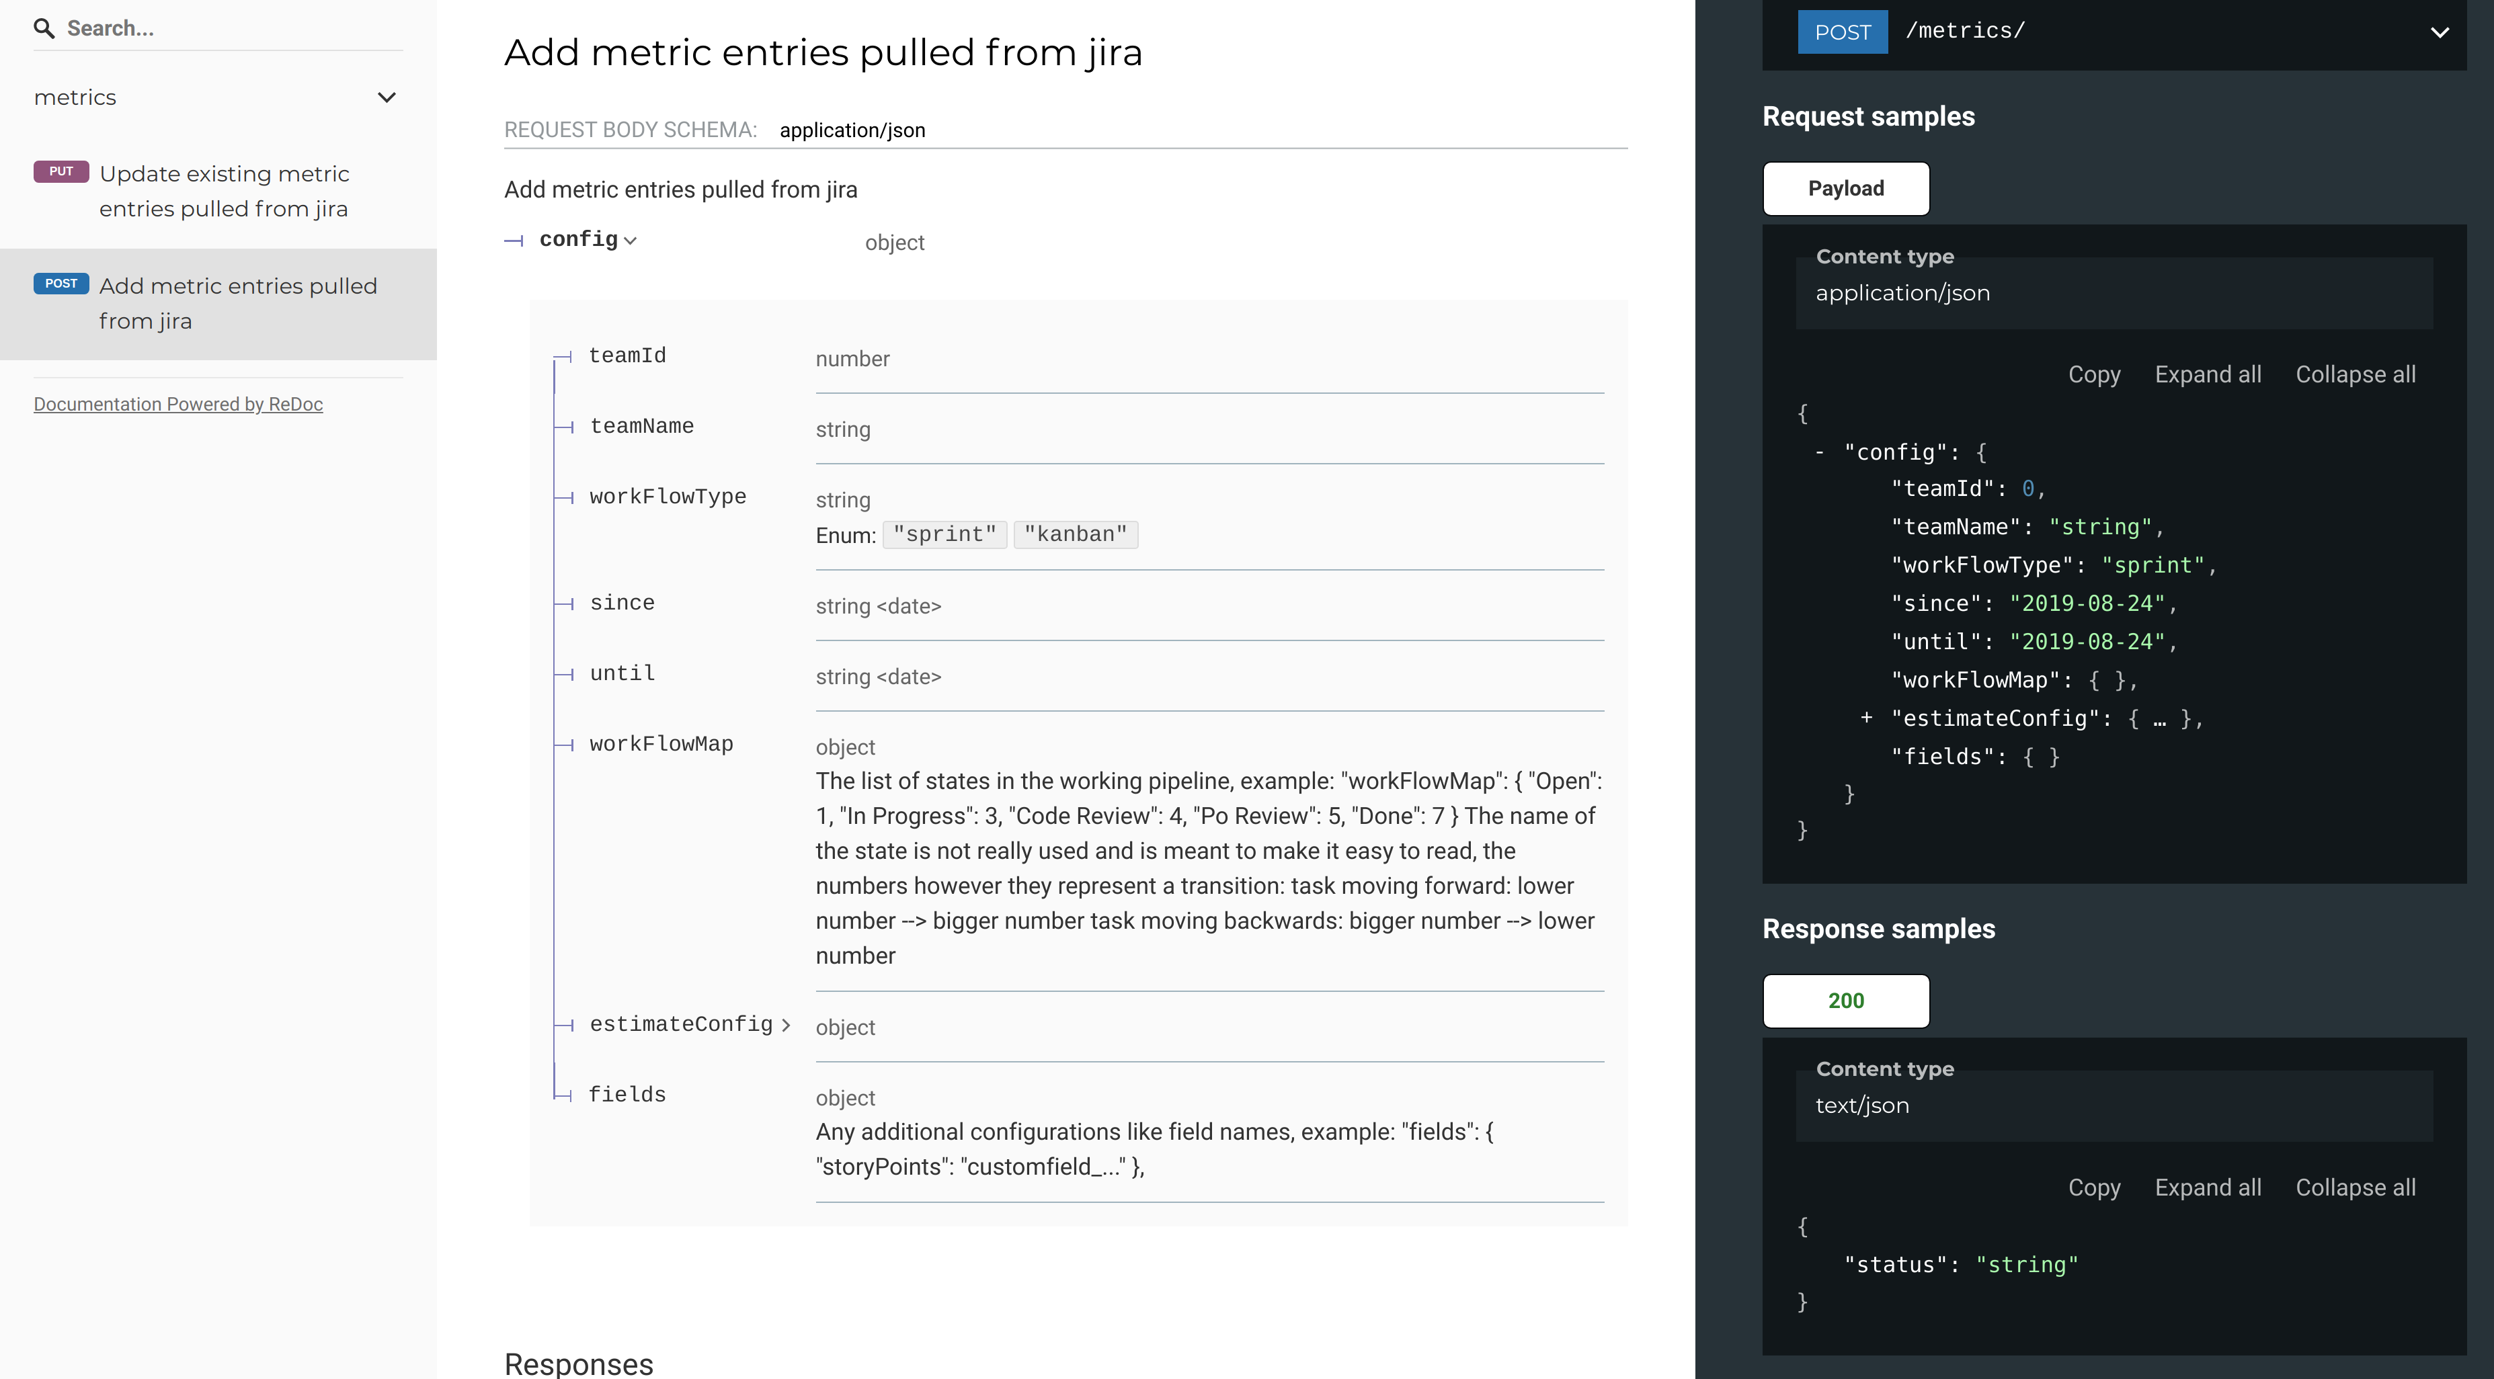Click the search magnifier icon
Screen dimensions: 2494x1379
tap(44, 28)
